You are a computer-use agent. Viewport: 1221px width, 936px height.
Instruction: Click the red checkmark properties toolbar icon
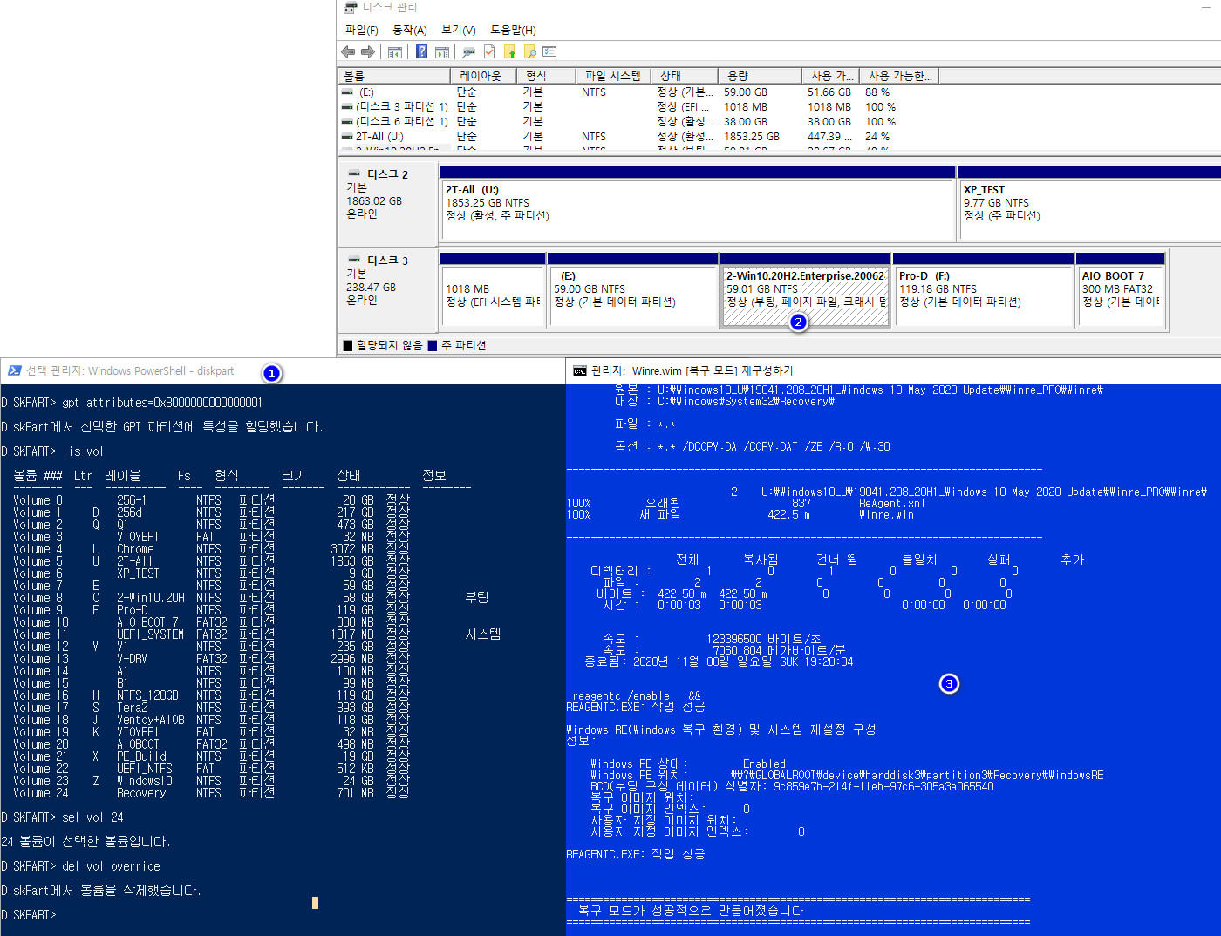[x=489, y=52]
